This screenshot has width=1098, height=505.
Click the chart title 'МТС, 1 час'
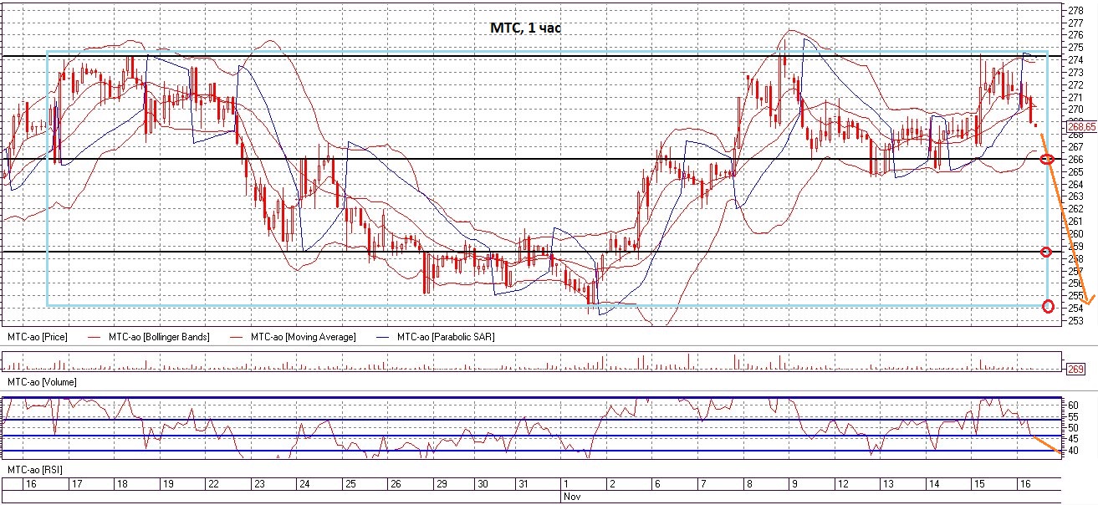click(526, 28)
